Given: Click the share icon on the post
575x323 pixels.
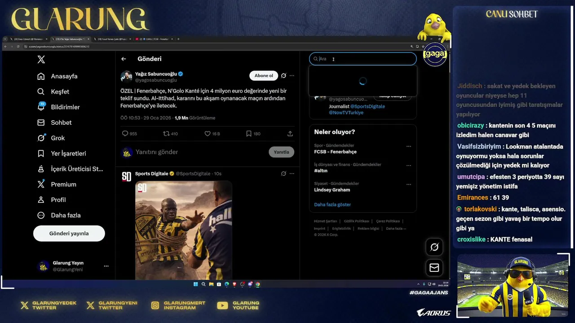Looking at the screenshot, I should pos(290,134).
